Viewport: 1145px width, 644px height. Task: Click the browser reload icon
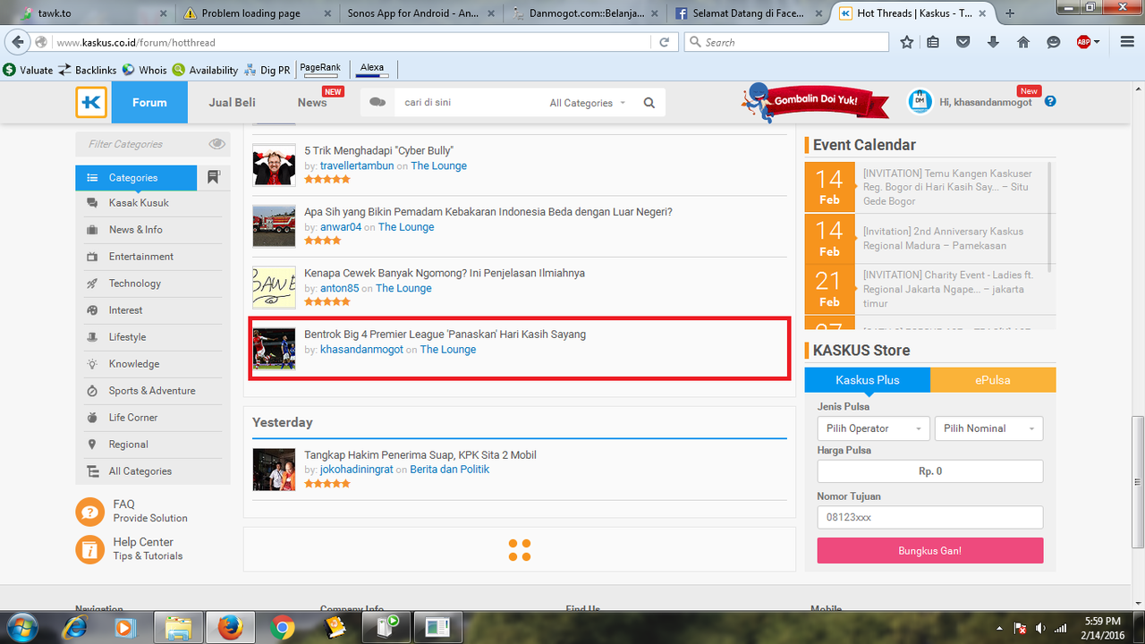[x=664, y=42]
